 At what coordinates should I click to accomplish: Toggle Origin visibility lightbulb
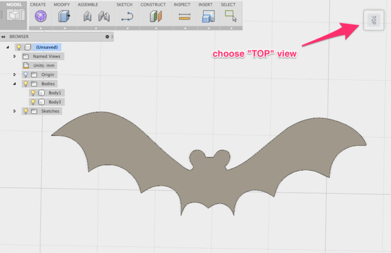(25, 75)
